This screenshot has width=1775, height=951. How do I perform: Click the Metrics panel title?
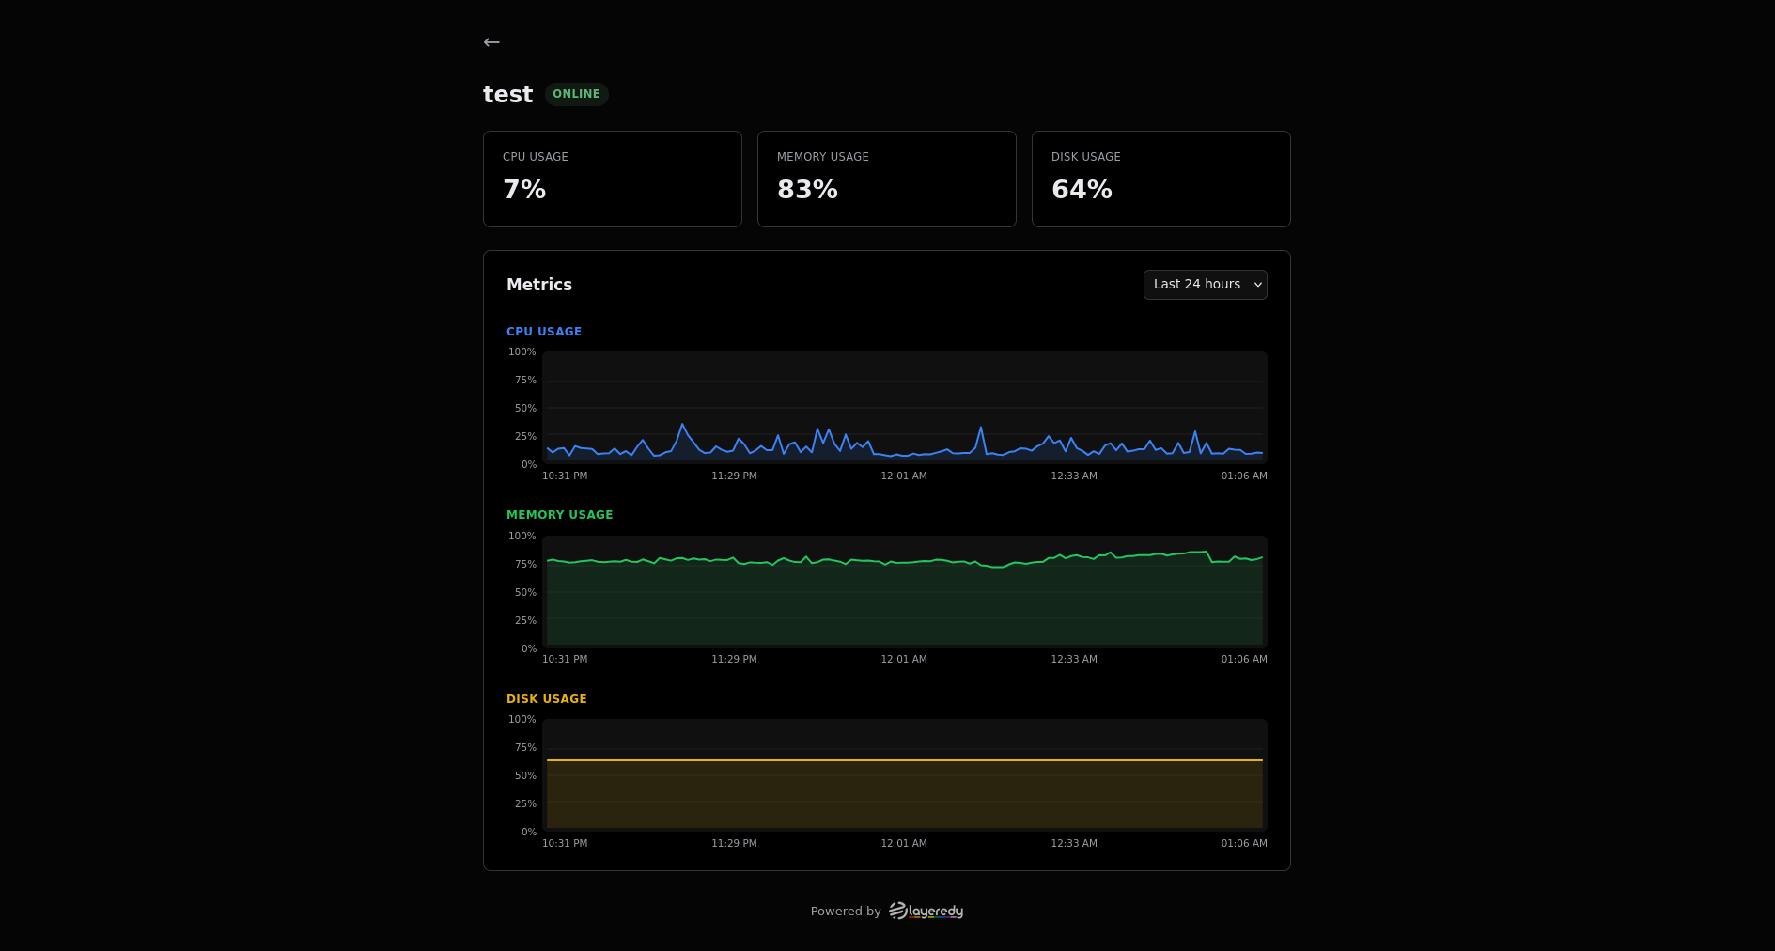pos(539,285)
